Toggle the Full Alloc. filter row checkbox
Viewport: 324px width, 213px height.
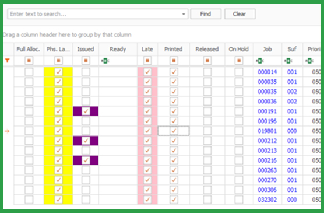[29, 61]
